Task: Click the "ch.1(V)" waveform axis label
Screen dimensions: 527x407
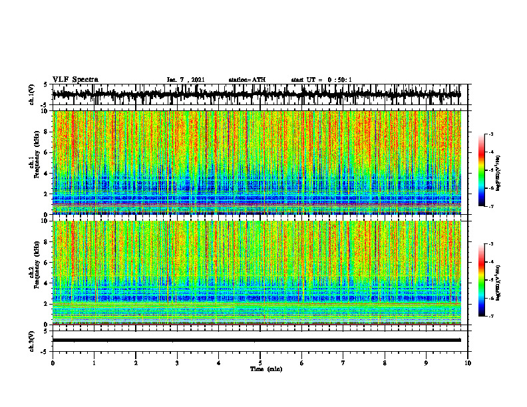Action: (32, 94)
